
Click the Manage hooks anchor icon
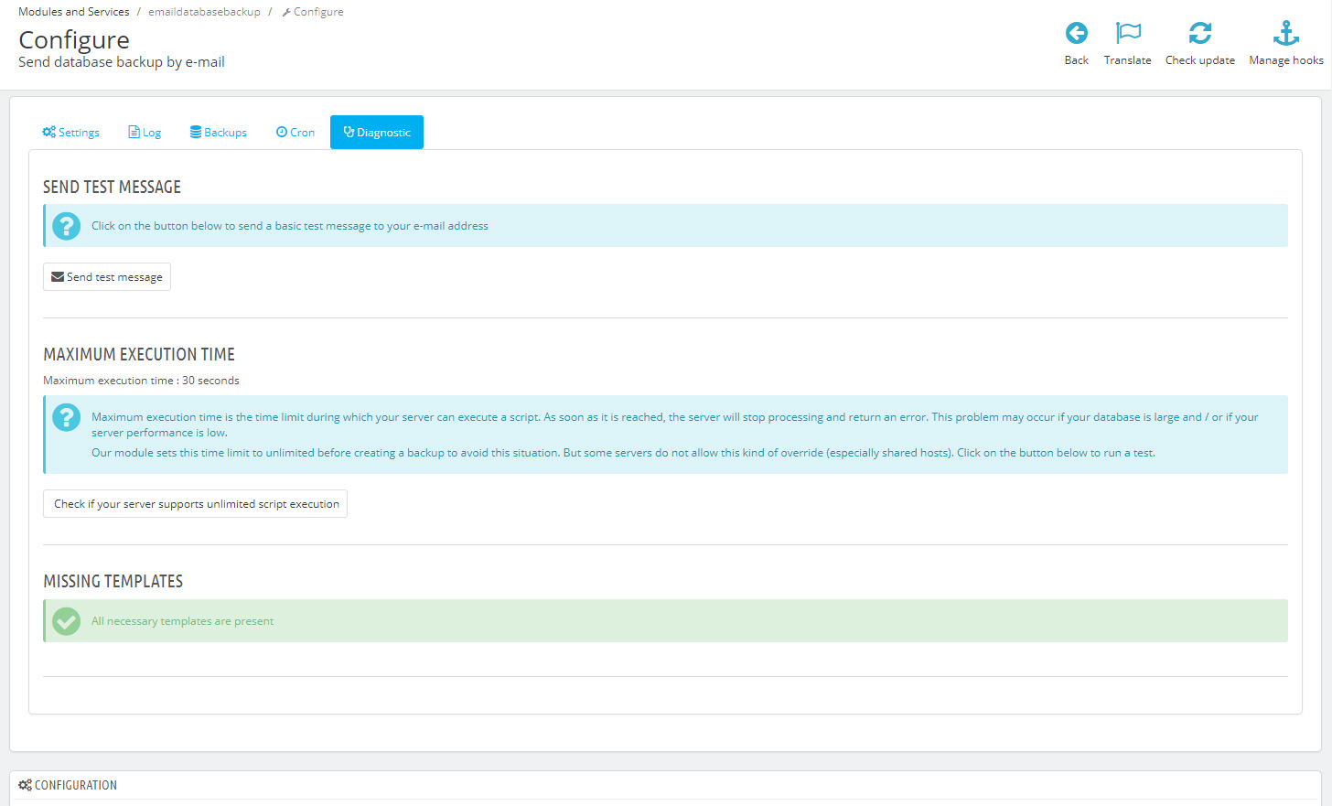(x=1285, y=34)
